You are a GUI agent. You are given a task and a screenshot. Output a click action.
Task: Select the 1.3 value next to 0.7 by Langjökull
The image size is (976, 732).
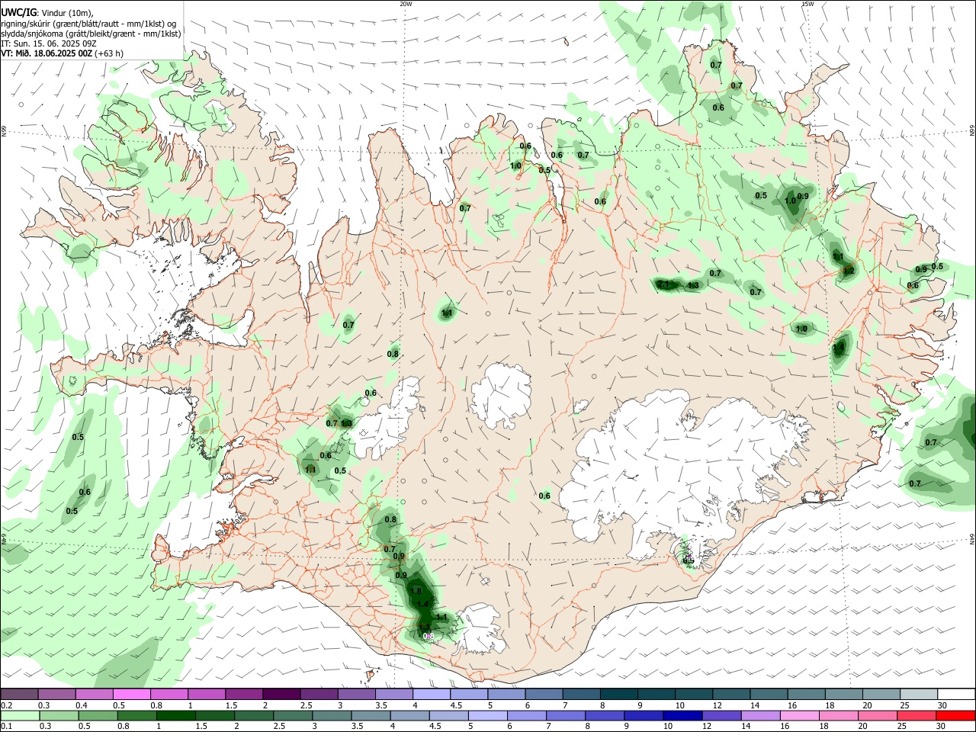click(x=347, y=424)
